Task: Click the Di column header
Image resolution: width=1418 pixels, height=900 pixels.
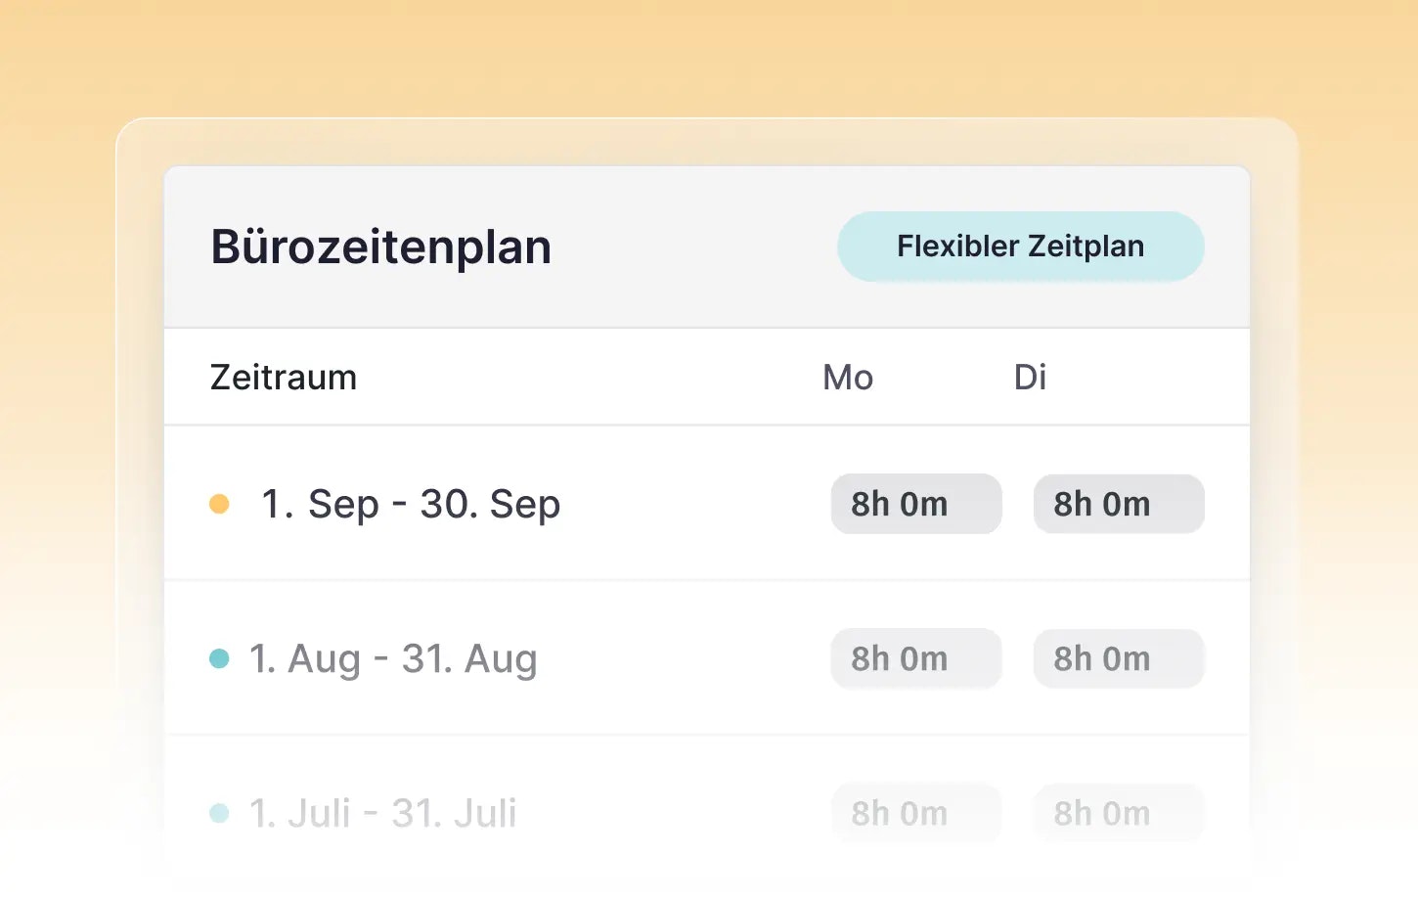Action: pos(1030,378)
